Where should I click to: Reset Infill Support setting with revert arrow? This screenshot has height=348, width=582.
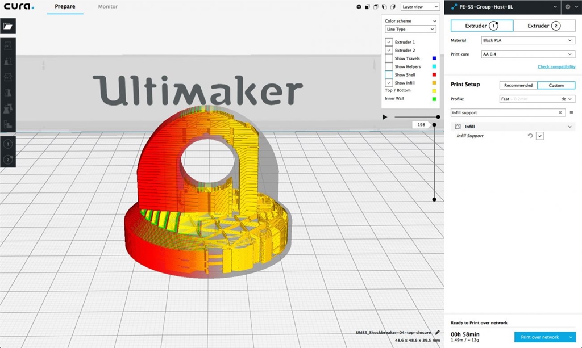pos(530,136)
